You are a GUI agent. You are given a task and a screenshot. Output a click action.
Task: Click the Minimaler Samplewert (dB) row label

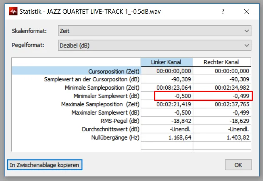click(x=107, y=96)
